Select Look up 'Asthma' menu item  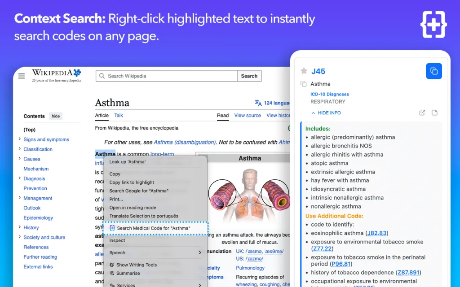point(127,161)
